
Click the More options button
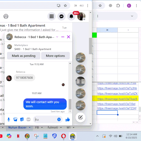pyautogui.click(x=56, y=56)
